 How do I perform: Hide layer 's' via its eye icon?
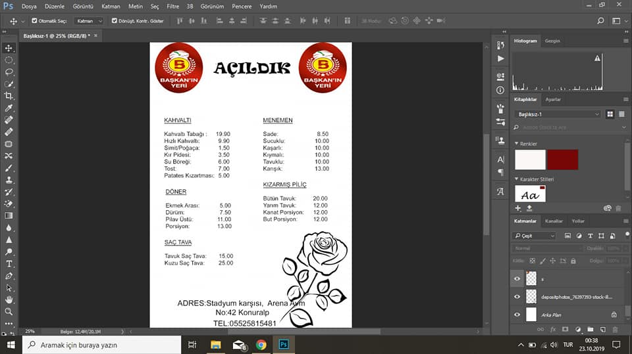click(517, 278)
